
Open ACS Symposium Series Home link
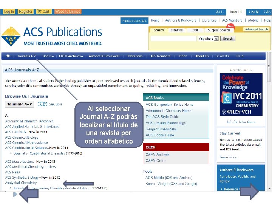tap(170, 104)
